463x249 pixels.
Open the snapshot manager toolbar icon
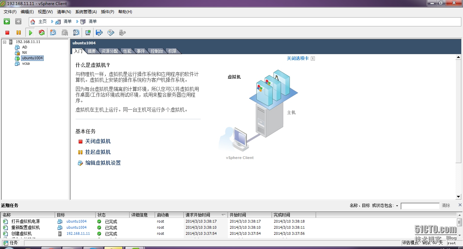click(x=76, y=32)
